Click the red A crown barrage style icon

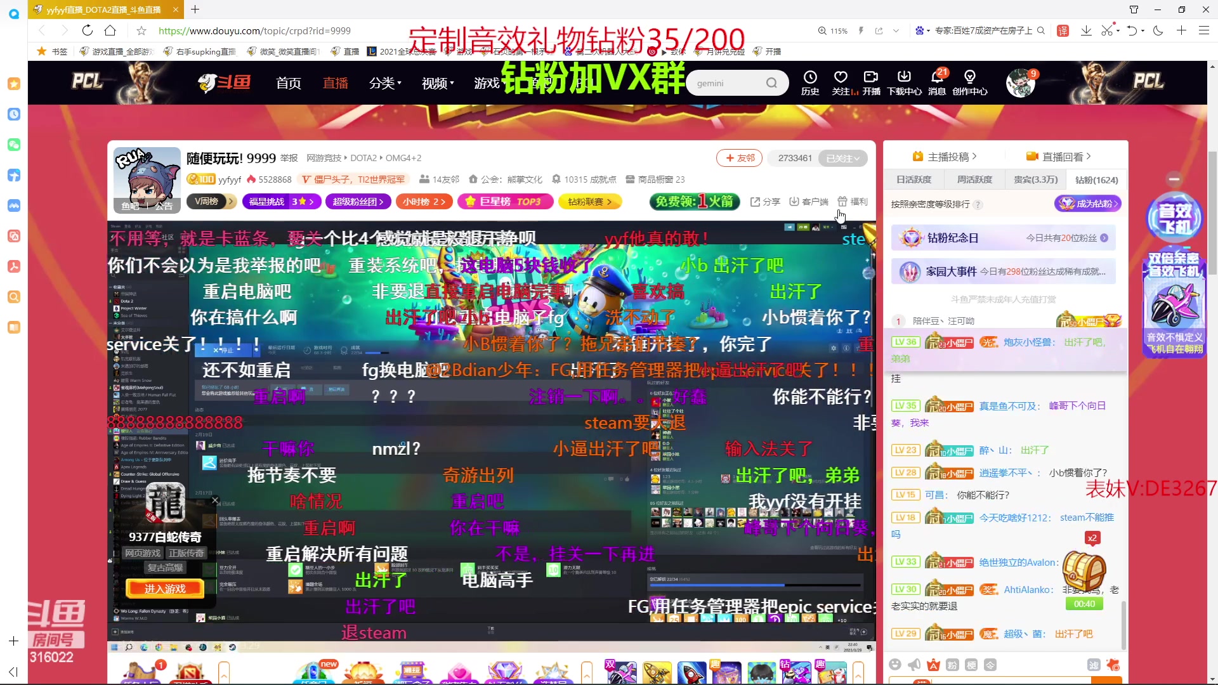933,664
